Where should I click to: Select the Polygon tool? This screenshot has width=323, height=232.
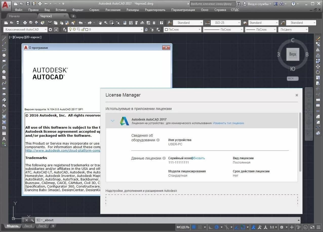[x=4, y=55]
